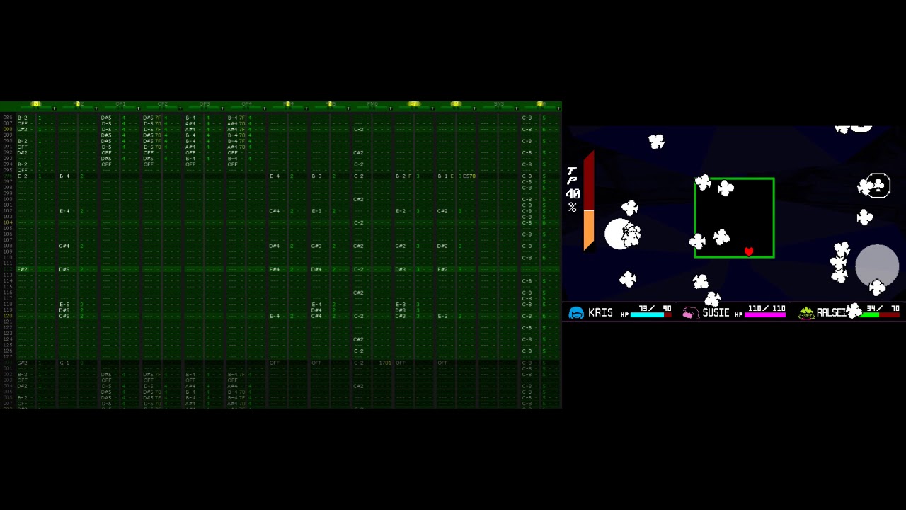Select the G#4 note in row 108
The image size is (906, 510).
pyautogui.click(x=64, y=246)
